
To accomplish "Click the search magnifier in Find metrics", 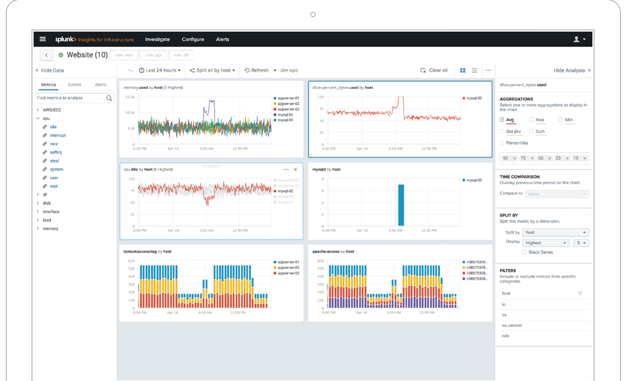I will pos(109,98).
